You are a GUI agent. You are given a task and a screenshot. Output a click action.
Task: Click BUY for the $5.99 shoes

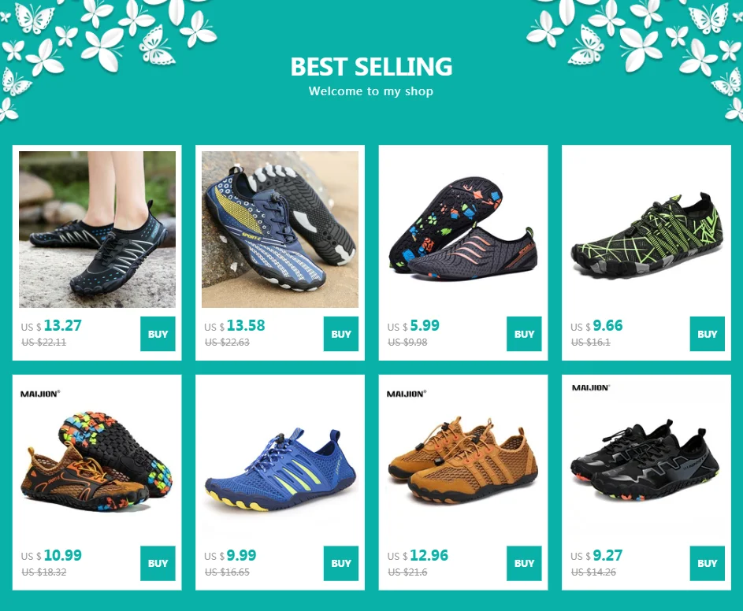[524, 334]
